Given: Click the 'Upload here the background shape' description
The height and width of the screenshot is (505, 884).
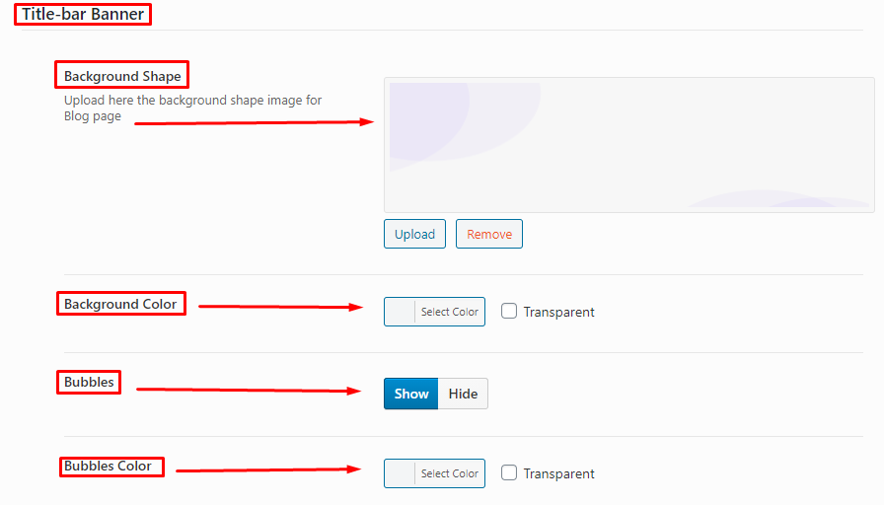Looking at the screenshot, I should pos(192,108).
